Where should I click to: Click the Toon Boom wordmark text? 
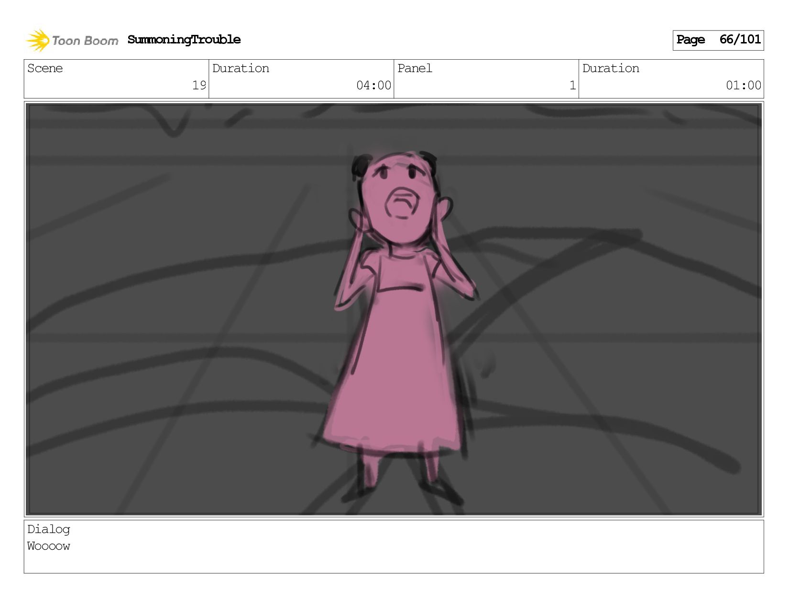85,41
